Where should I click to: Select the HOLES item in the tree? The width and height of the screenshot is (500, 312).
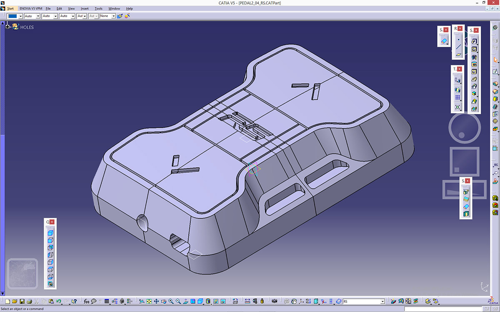(27, 27)
